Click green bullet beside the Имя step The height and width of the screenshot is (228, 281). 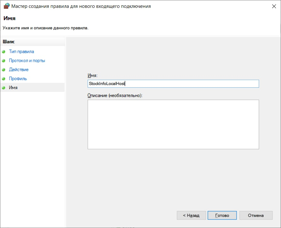point(3,88)
